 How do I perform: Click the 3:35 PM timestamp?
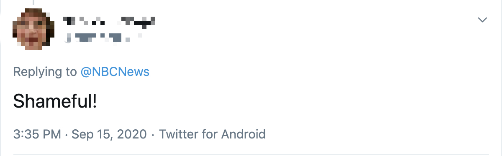pyautogui.click(x=38, y=134)
